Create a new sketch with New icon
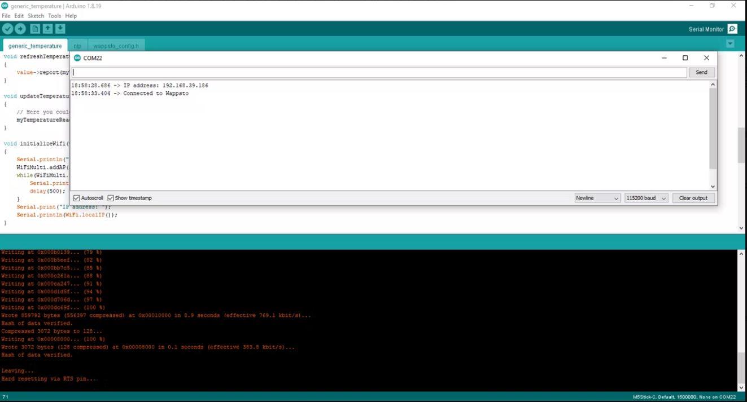This screenshot has height=402, width=747. point(35,29)
